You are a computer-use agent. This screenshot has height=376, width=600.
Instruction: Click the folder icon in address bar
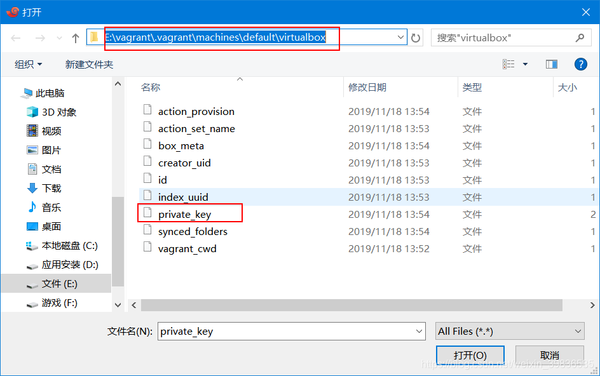pyautogui.click(x=94, y=37)
